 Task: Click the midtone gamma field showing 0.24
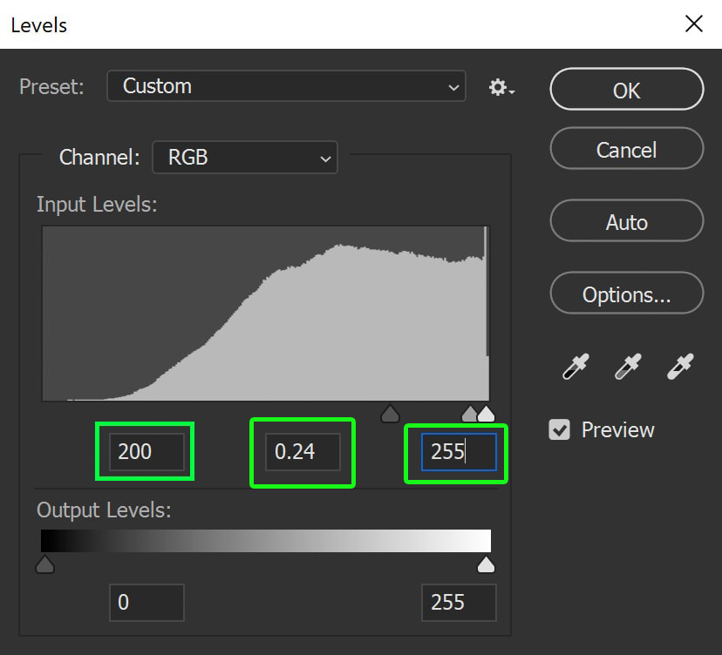click(x=303, y=452)
